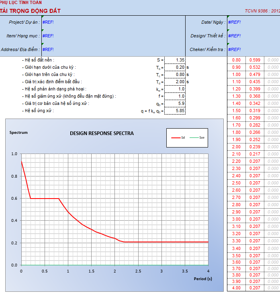Select the Project/Dự án #REF! cell
This screenshot has height=293, width=280.
(114, 23)
